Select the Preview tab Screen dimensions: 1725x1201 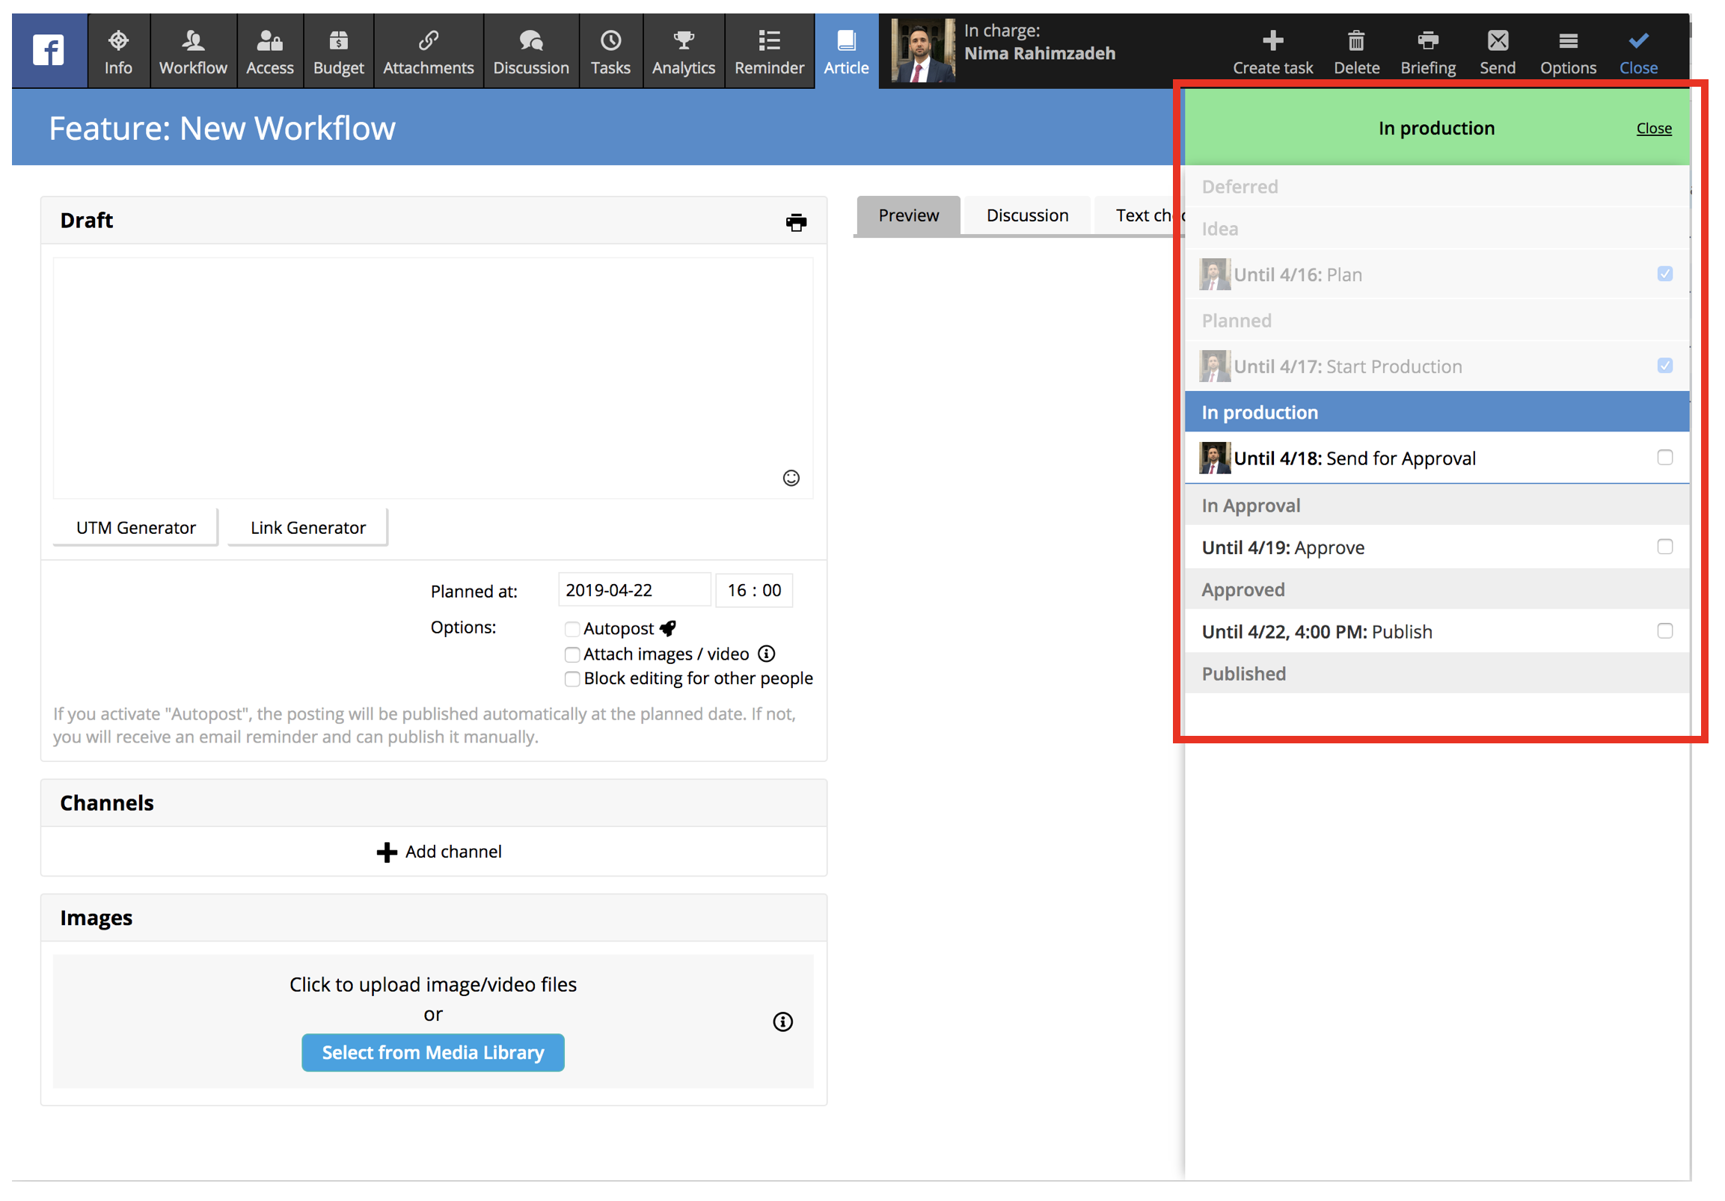907,215
